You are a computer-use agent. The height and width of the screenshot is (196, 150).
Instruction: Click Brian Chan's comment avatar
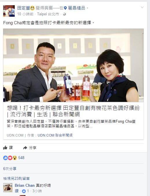pos(8,188)
